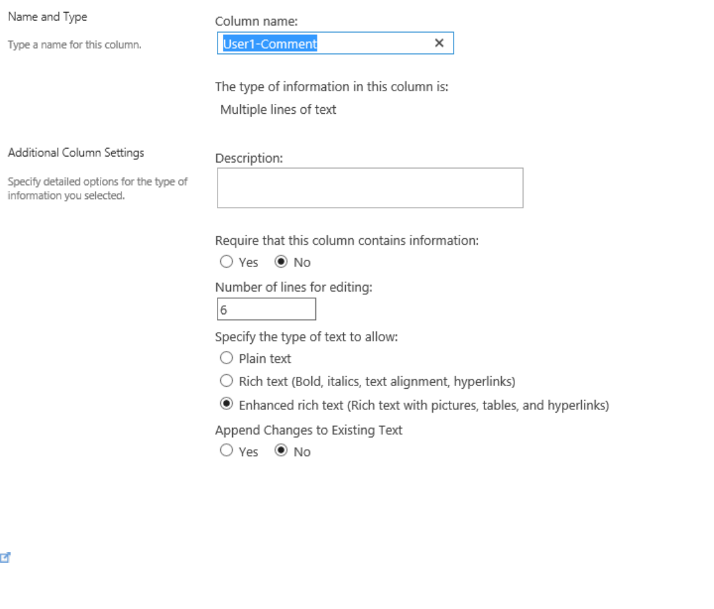
Task: Clear the Column name field with X
Action: (439, 44)
